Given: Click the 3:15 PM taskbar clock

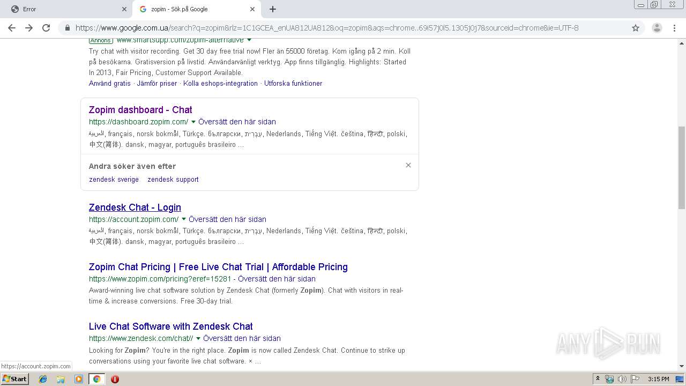Looking at the screenshot, I should coord(658,379).
